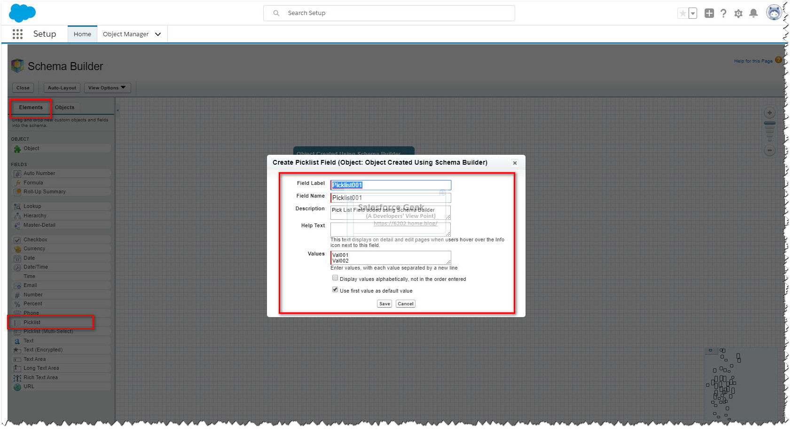Click the Field Label input
This screenshot has width=793, height=430.
[x=391, y=185]
